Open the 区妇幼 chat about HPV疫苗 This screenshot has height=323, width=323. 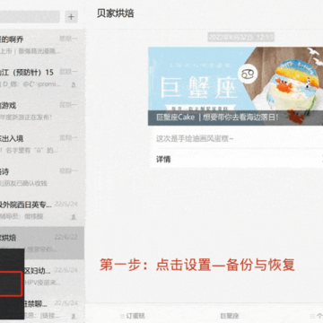pos(54,276)
